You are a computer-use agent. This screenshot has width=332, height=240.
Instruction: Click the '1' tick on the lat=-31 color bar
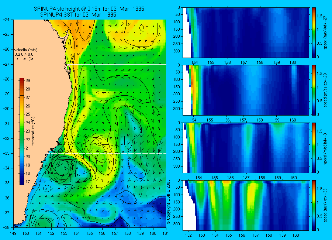pyautogui.click(x=318, y=145)
